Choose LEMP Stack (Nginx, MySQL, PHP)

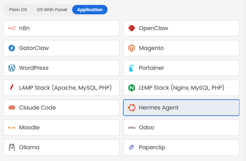pyautogui.click(x=181, y=88)
